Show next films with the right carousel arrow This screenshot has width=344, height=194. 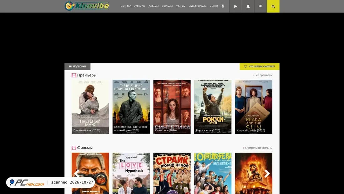(267, 174)
